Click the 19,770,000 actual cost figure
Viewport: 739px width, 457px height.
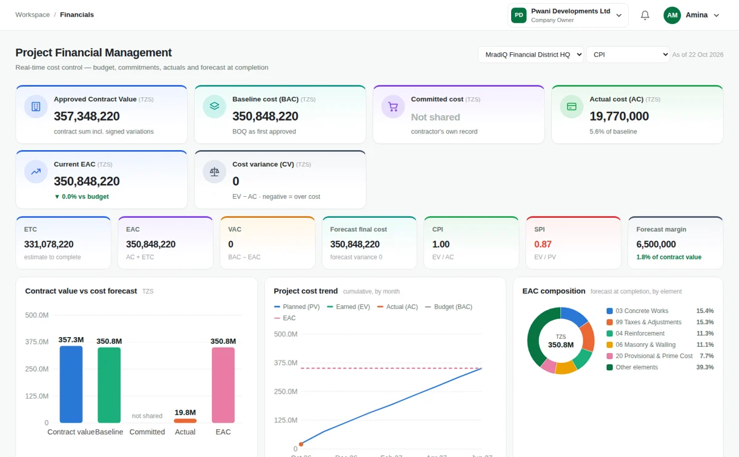click(x=619, y=116)
